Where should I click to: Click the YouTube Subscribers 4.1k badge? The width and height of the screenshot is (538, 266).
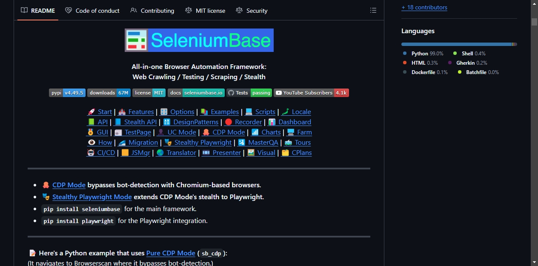tap(311, 93)
